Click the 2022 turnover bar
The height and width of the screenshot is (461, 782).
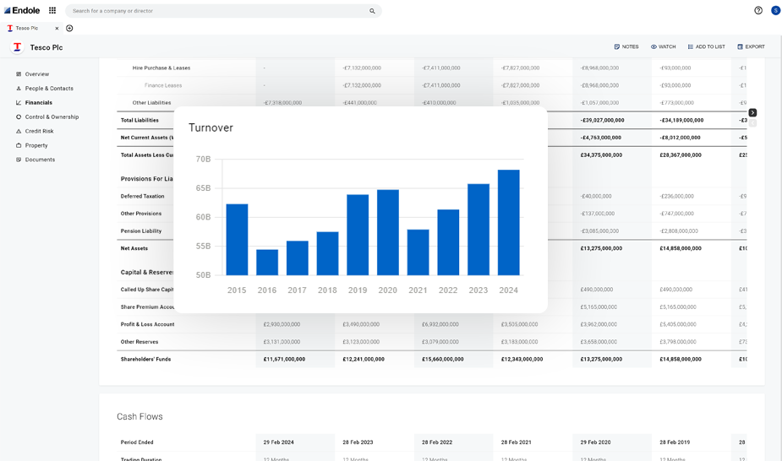click(x=448, y=242)
